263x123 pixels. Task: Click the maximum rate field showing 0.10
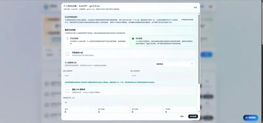coord(163,76)
